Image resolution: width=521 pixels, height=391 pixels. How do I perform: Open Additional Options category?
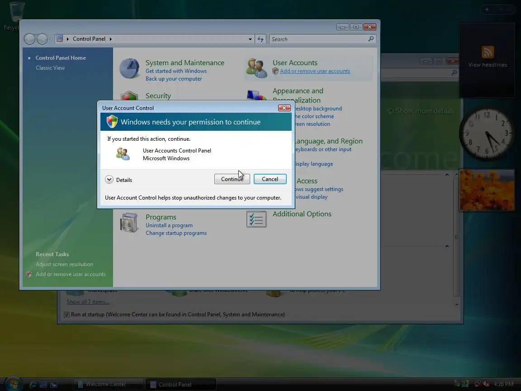pyautogui.click(x=302, y=214)
